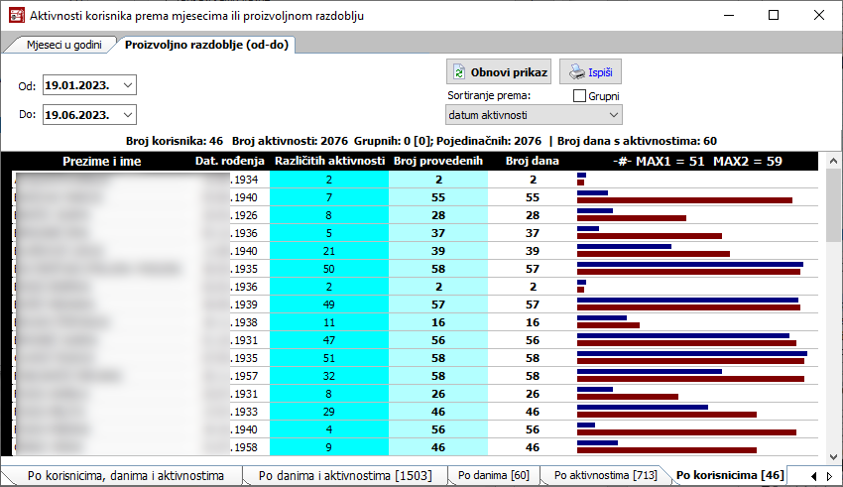This screenshot has height=487, width=843.
Task: Click tab strip scroll left arrow
Action: [x=813, y=476]
